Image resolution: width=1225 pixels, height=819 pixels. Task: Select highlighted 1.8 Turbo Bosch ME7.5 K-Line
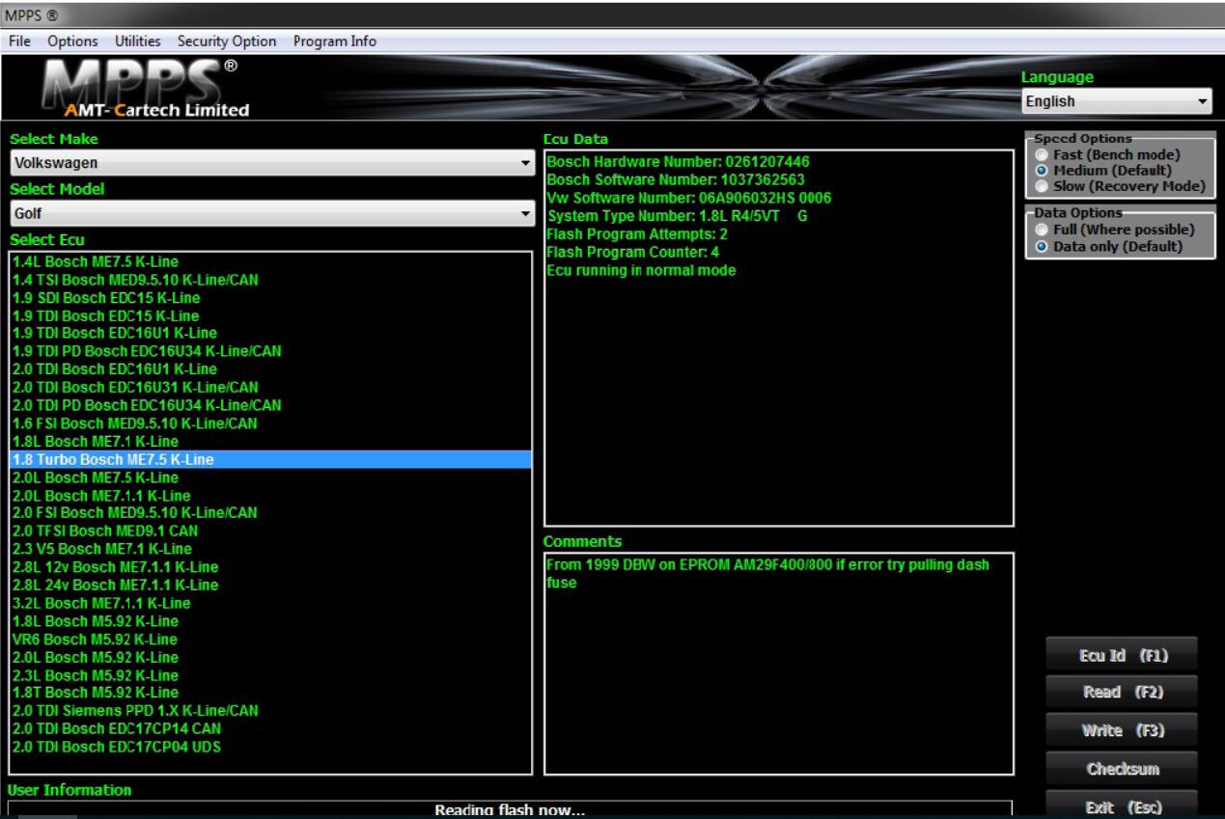tap(271, 460)
